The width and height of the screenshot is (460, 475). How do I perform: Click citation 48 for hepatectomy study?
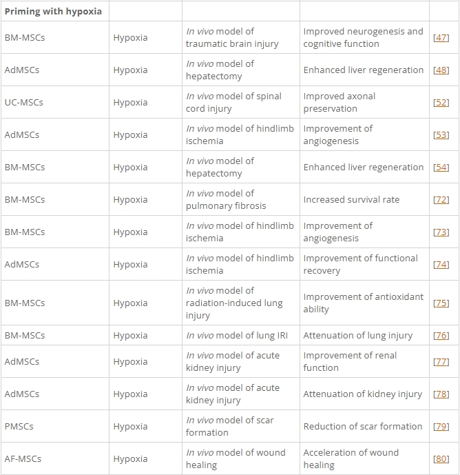pyautogui.click(x=441, y=70)
